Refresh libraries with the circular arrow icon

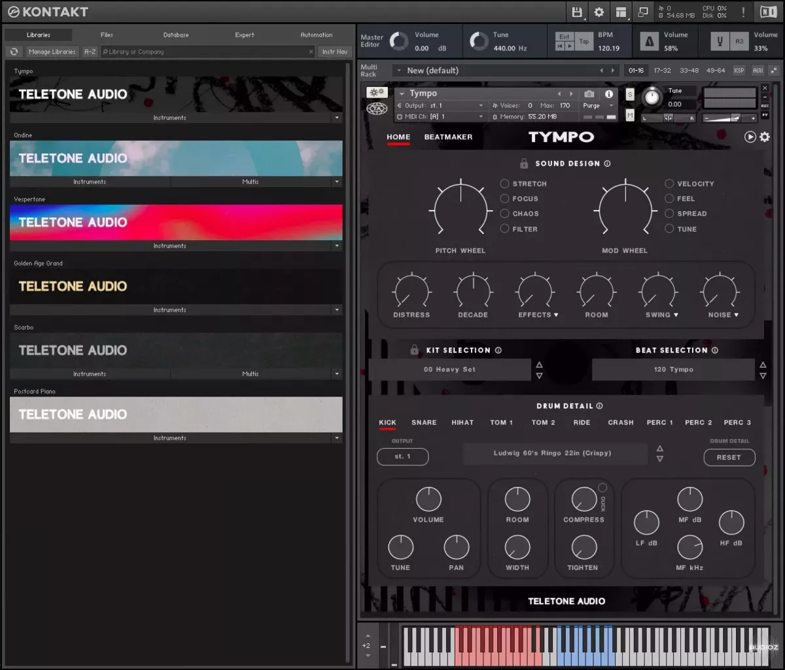click(x=14, y=52)
